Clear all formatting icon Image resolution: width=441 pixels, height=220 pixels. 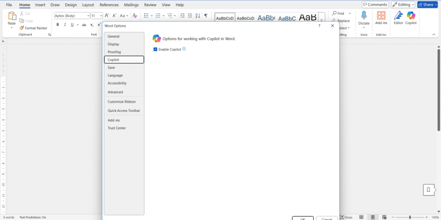[135, 16]
